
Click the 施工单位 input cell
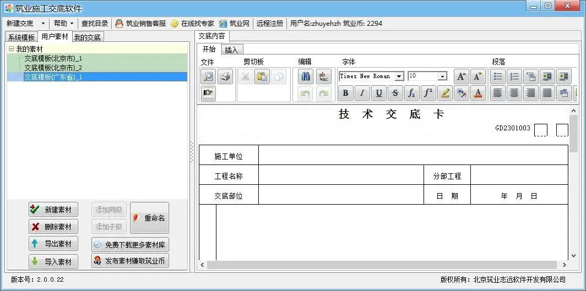(x=413, y=155)
